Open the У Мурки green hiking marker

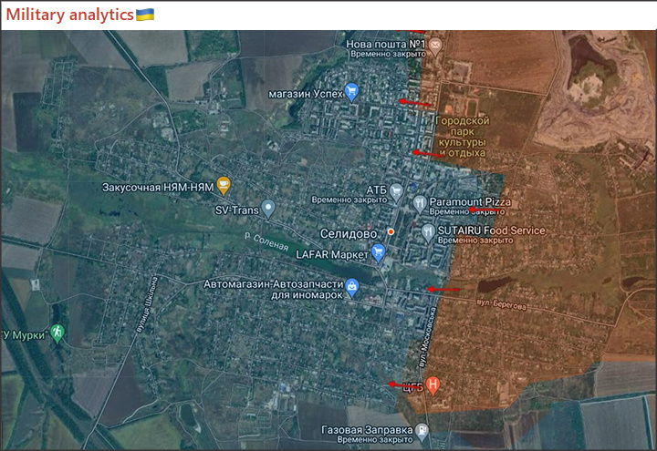[x=58, y=333]
